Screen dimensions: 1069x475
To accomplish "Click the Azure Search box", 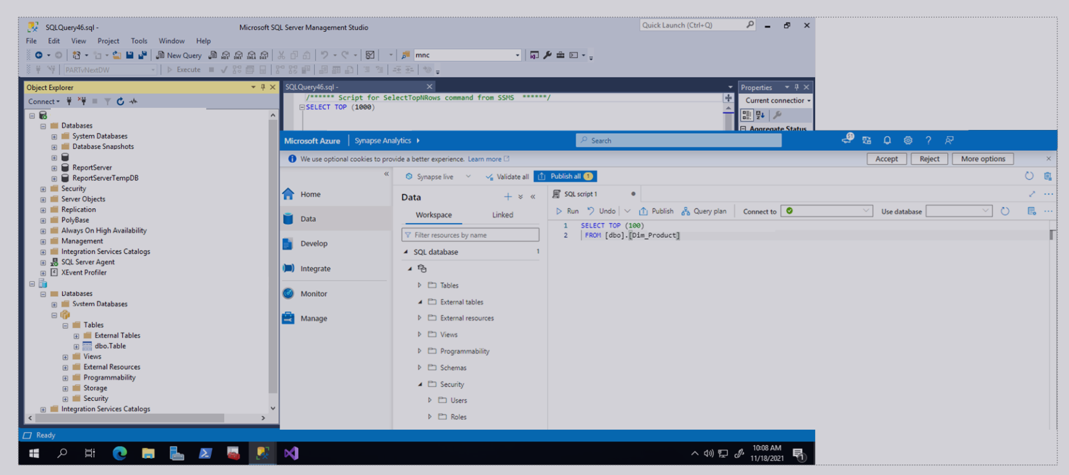I will coord(679,140).
